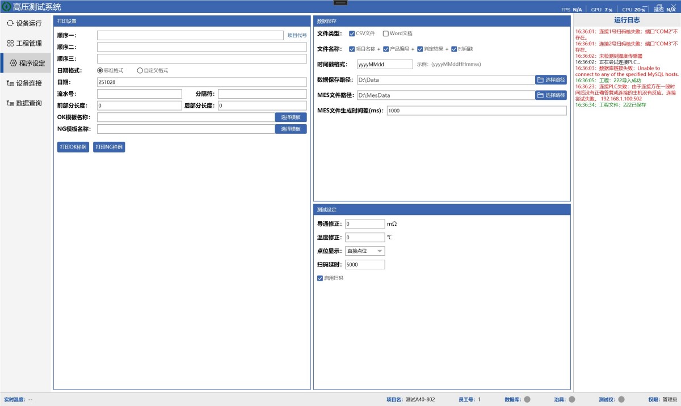The height and width of the screenshot is (406, 681).
Task: Click 选择模板 for the NG模板名称 field
Action: click(x=291, y=129)
